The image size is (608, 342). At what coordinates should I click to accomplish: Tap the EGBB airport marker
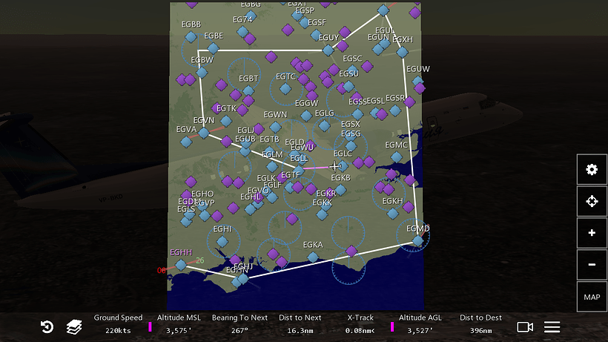tap(191, 37)
